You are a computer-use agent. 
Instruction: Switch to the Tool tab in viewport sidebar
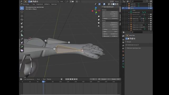120,17
